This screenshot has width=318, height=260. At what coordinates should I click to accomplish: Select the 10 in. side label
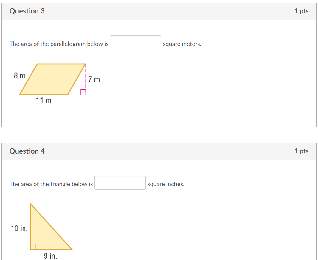pos(19,229)
